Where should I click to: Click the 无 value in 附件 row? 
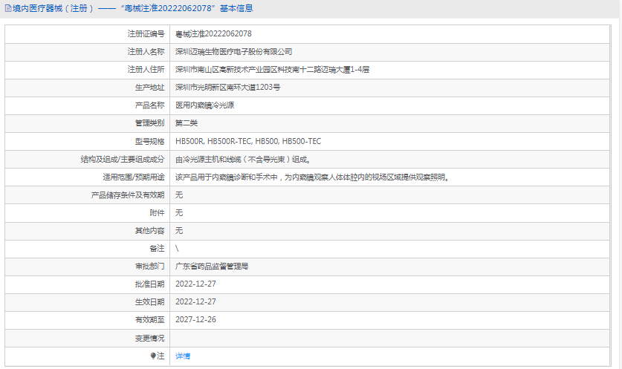click(179, 213)
